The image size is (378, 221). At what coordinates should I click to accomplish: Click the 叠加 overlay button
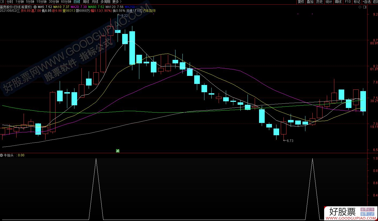point(310,2)
